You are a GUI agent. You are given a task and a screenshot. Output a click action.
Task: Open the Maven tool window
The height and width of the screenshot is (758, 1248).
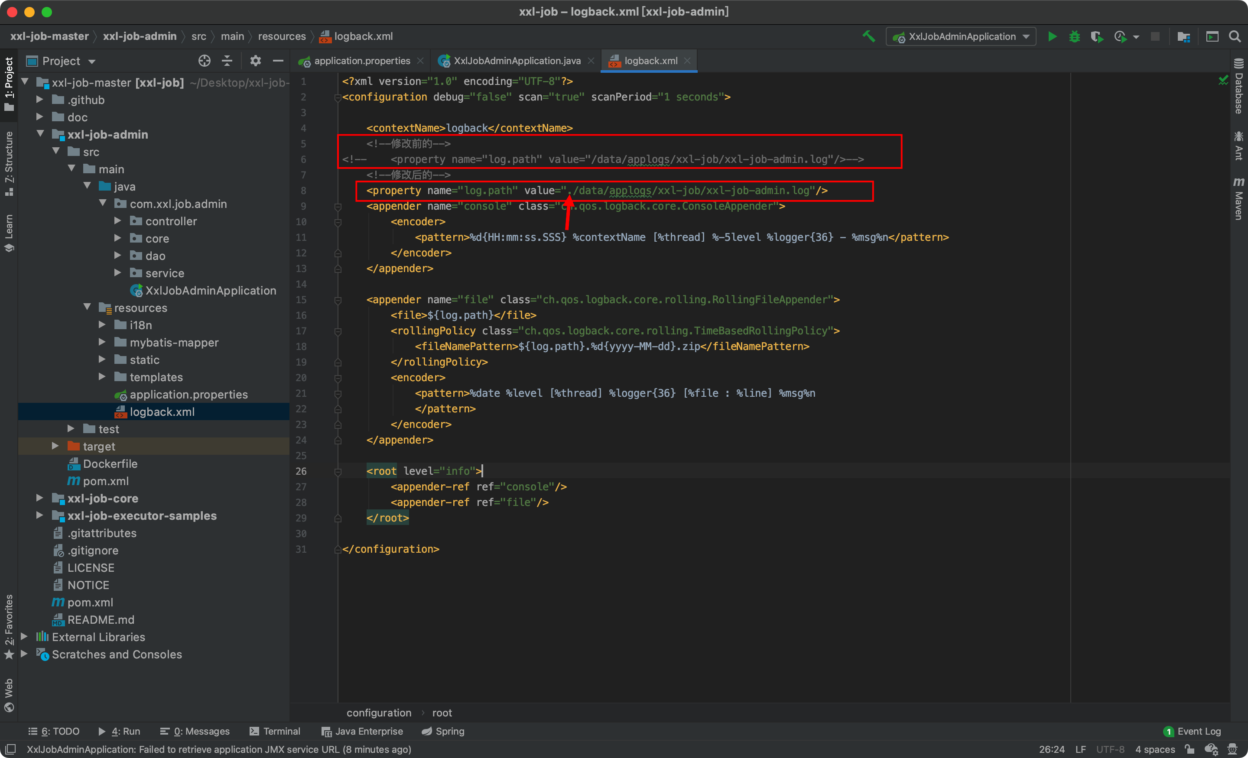[1238, 198]
